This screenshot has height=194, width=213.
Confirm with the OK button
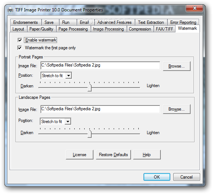[x=157, y=177]
